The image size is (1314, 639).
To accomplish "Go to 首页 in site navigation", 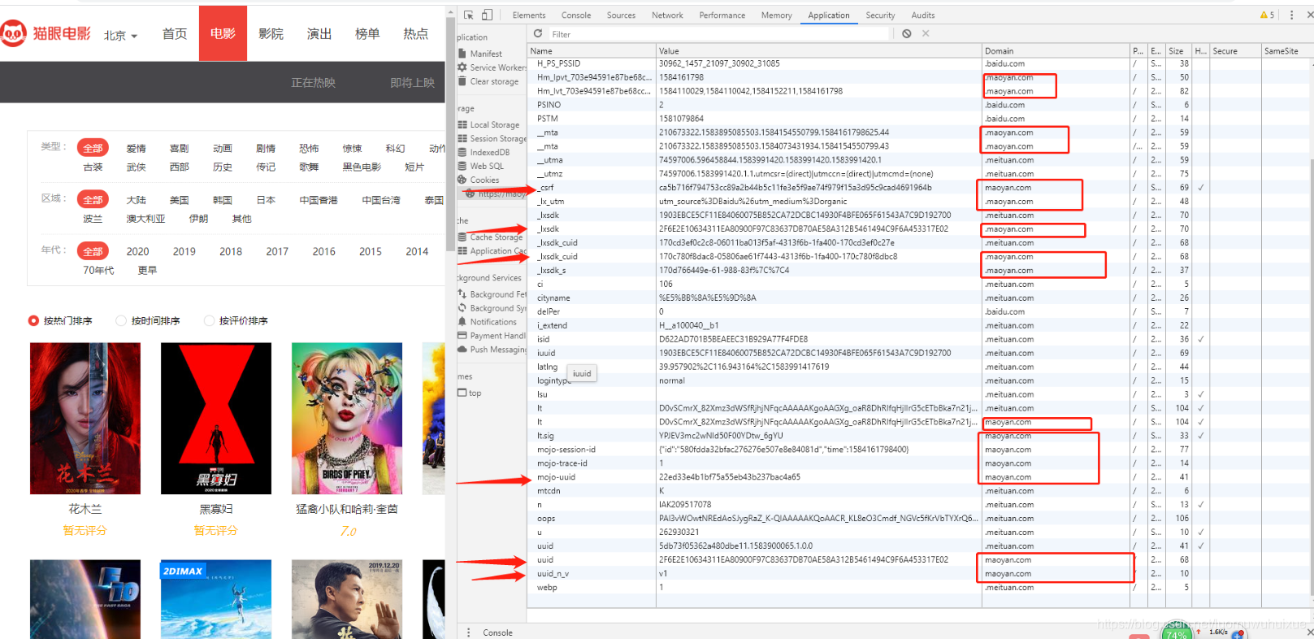I will tap(175, 33).
